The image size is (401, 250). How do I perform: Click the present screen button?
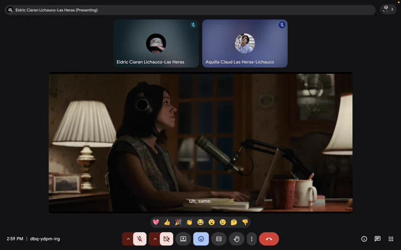pyautogui.click(x=183, y=239)
